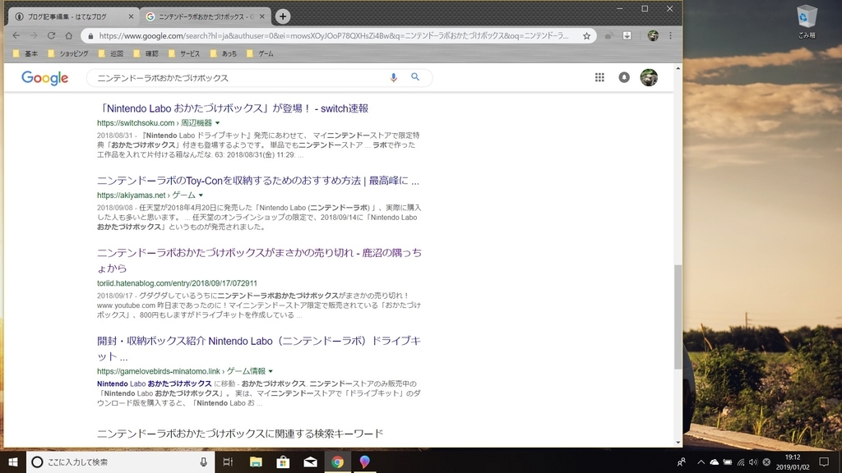The image size is (842, 473).
Task: Open the switch速報 Nintendo Labo result
Action: [x=233, y=108]
